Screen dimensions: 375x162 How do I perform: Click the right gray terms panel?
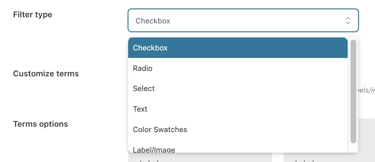327,157
